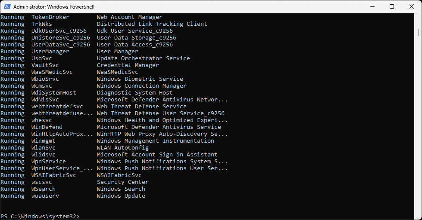Click Microsoft Account Sign-in Assistant text
The height and width of the screenshot is (220, 422).
157,155
